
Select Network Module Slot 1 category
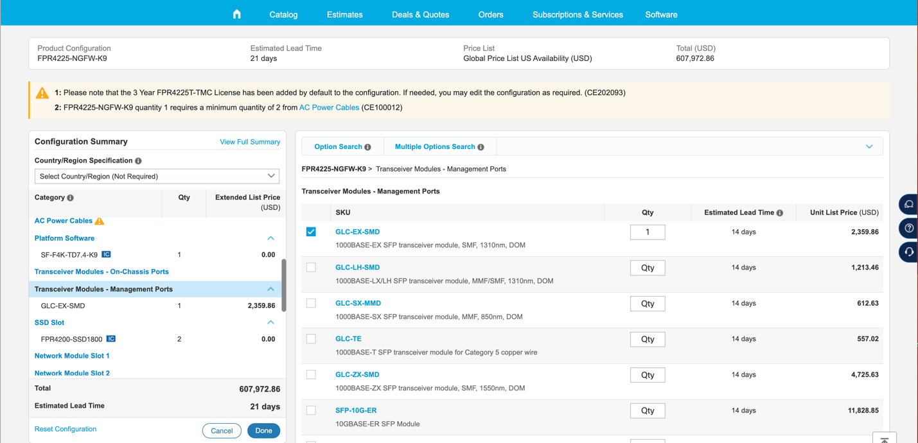point(72,356)
